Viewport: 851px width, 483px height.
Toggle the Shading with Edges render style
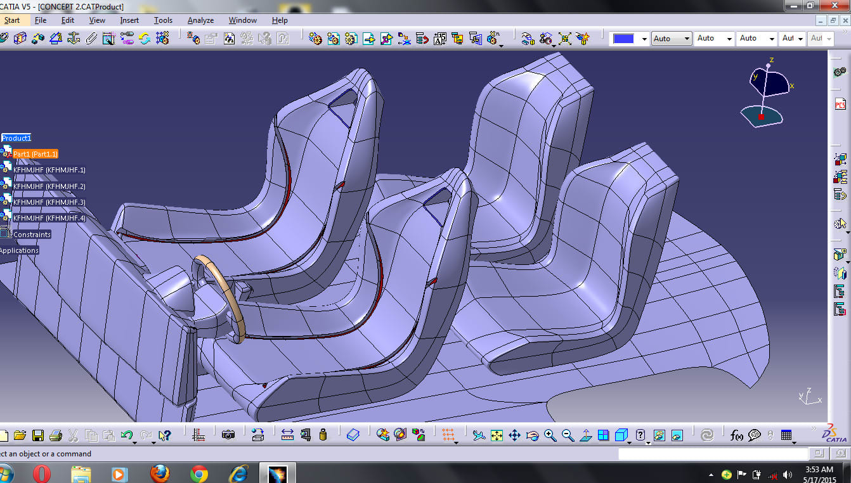tap(620, 435)
